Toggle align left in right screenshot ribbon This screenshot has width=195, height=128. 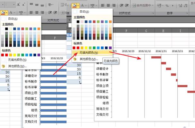click(103, 5)
